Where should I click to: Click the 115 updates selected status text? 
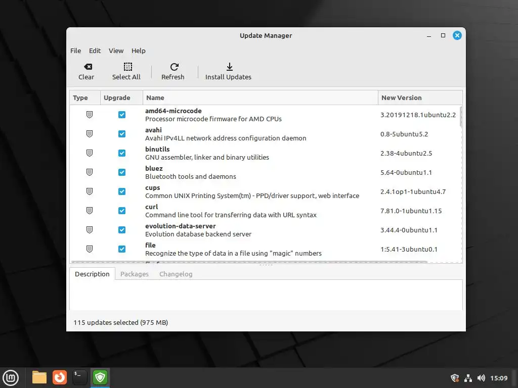click(120, 322)
